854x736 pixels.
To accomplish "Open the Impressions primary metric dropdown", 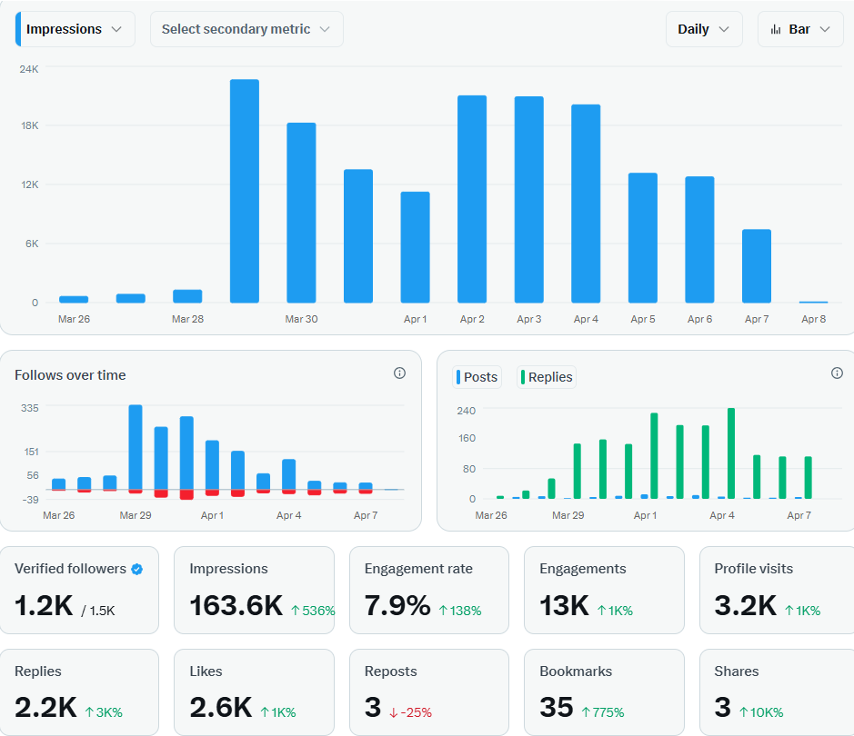I will 75,29.
